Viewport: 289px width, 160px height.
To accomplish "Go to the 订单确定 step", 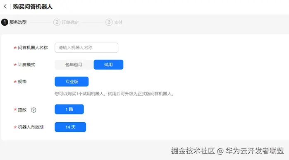I will coord(70,22).
